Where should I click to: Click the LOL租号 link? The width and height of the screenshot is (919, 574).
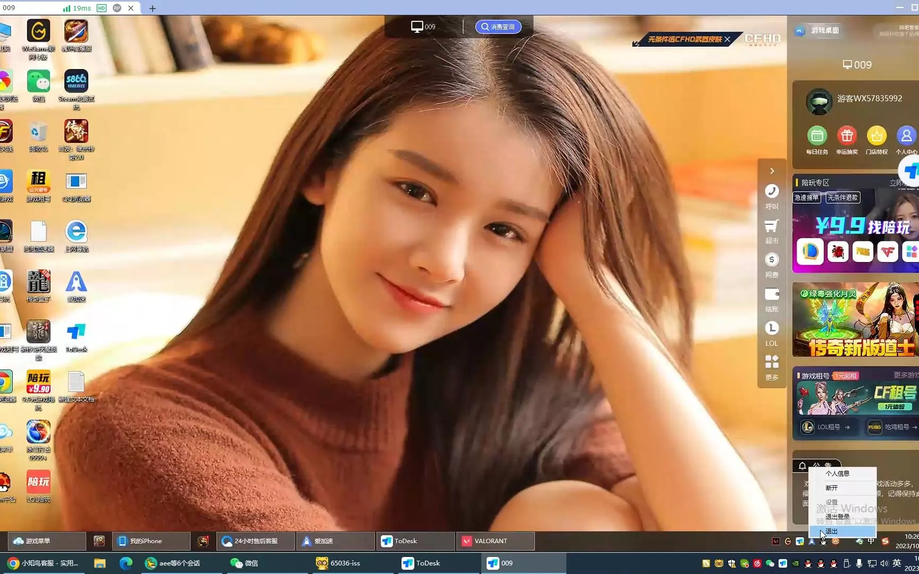[828, 427]
